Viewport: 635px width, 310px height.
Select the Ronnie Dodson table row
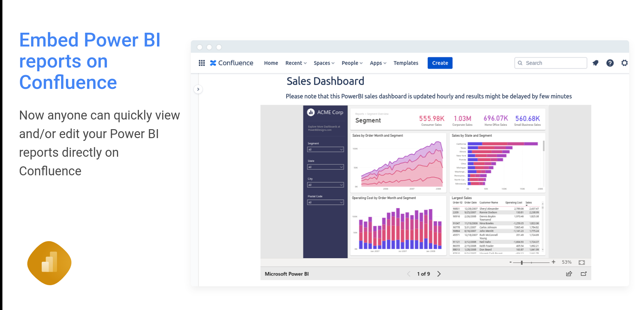(496, 213)
